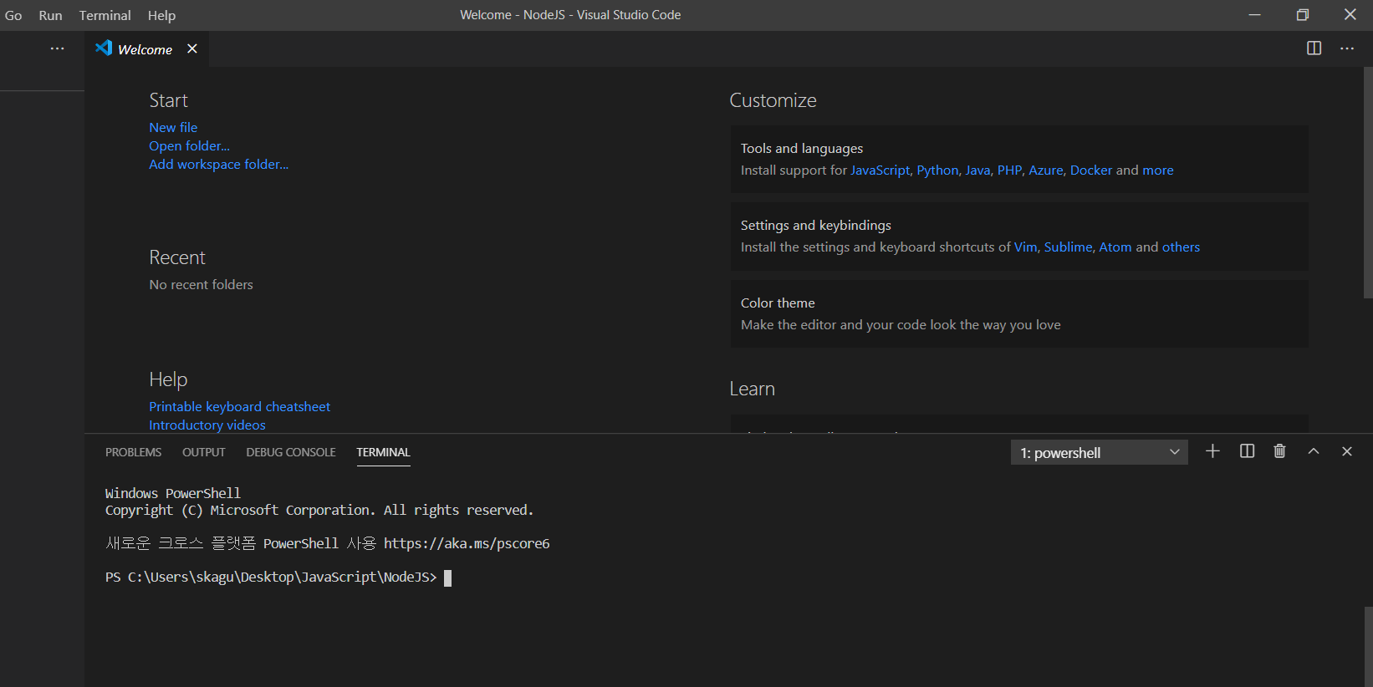Click Add workspace folder... link
1373x687 pixels.
click(218, 164)
